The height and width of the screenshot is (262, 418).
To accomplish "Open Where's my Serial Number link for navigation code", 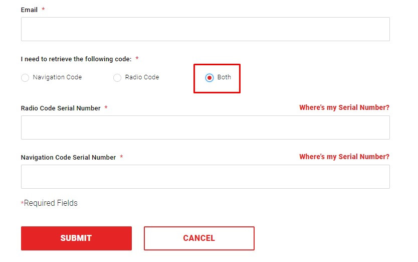I will coord(344,157).
